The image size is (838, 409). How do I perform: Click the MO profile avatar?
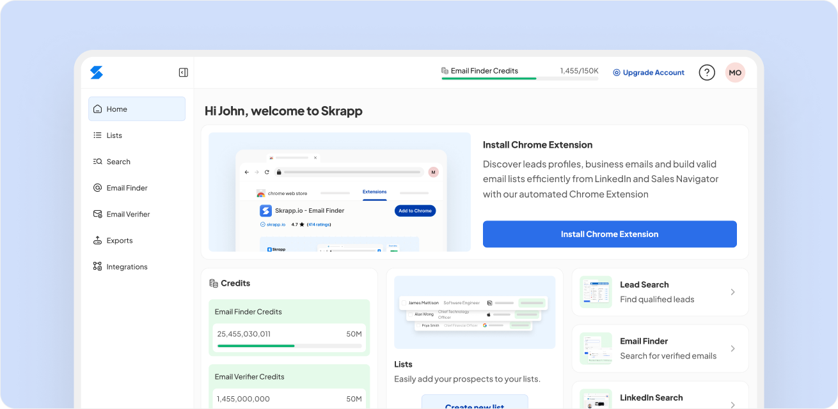735,72
